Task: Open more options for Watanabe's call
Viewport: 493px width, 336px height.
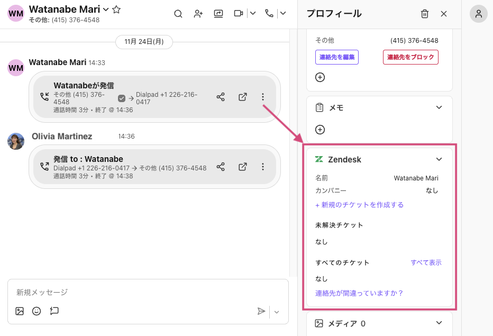Action: (x=263, y=97)
